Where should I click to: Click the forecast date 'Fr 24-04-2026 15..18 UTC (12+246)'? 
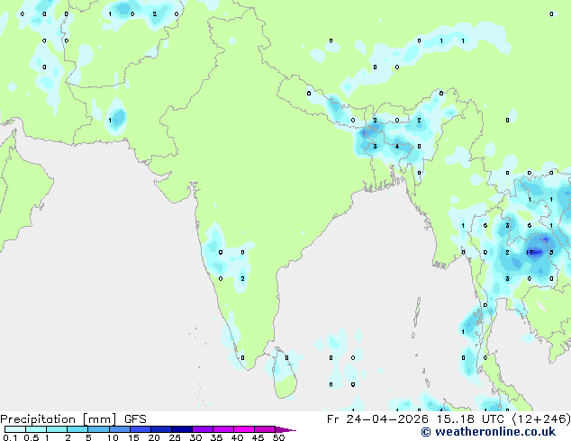449,419
